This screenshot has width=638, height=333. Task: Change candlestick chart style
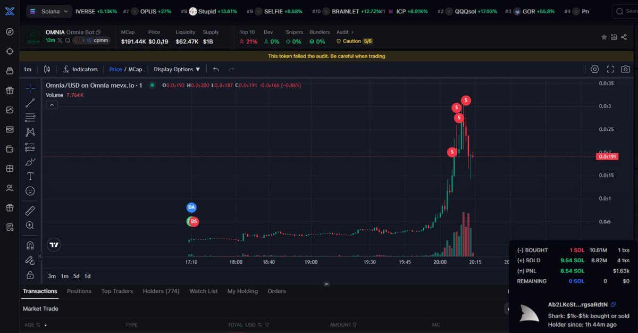[47, 69]
